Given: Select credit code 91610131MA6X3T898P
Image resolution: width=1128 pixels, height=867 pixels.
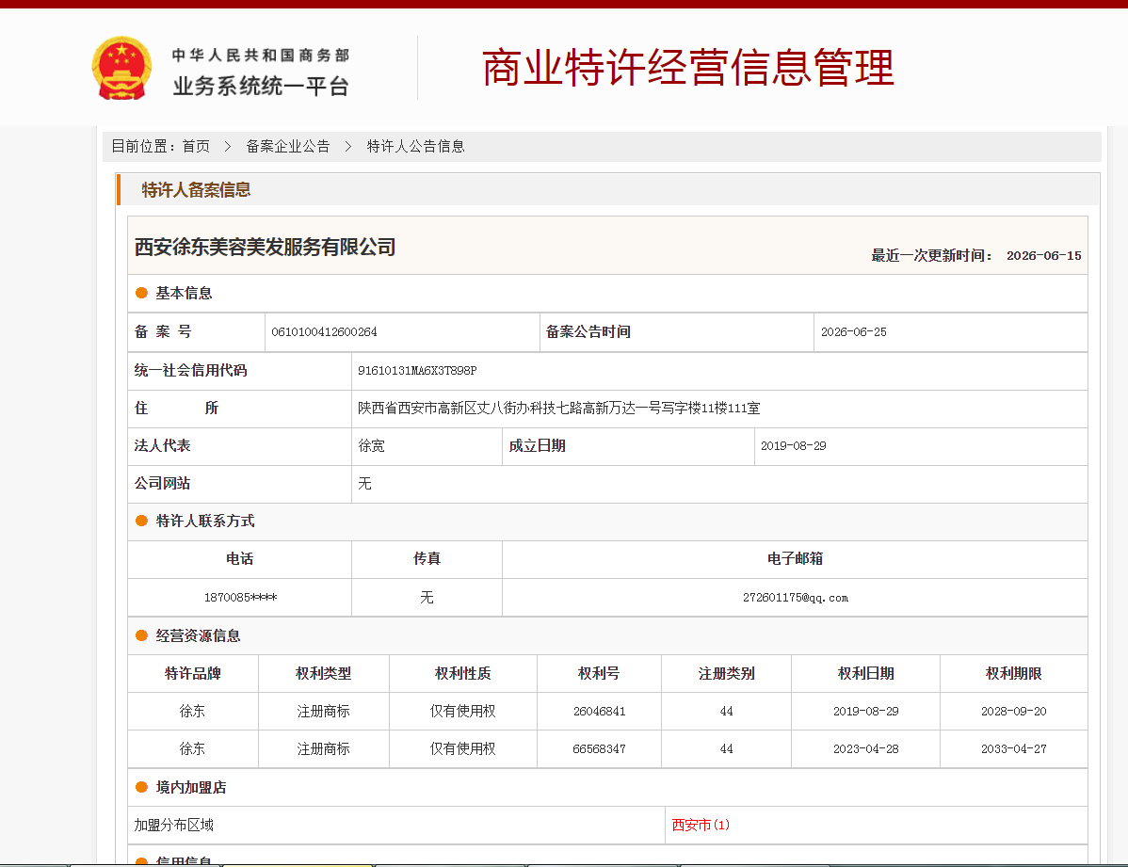Looking at the screenshot, I should (417, 371).
